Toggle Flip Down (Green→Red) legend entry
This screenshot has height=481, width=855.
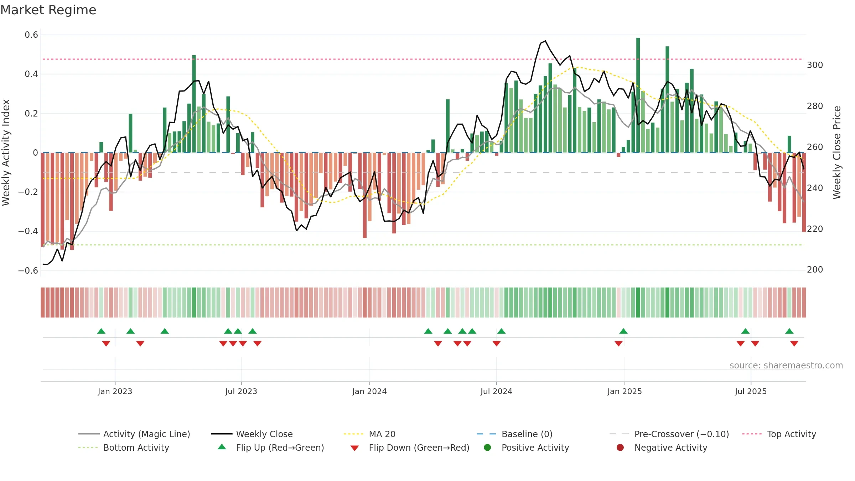[410, 448]
